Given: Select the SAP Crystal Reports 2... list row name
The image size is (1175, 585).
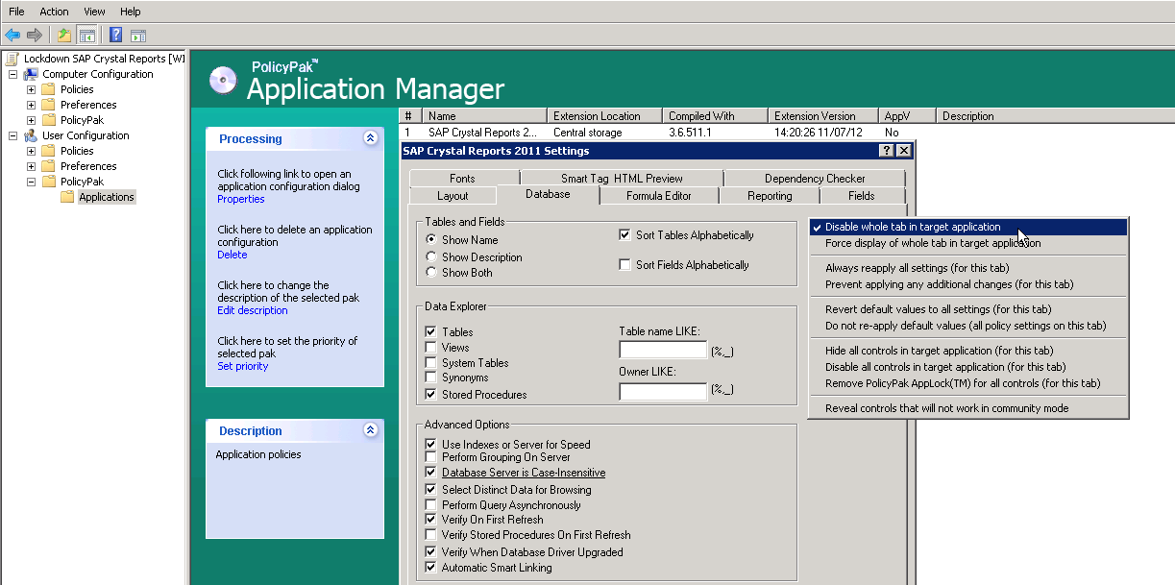Looking at the screenshot, I should [x=483, y=133].
